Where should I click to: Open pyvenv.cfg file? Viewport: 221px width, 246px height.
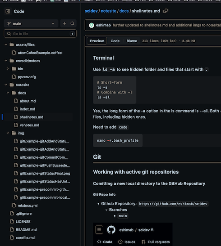pos(27,77)
